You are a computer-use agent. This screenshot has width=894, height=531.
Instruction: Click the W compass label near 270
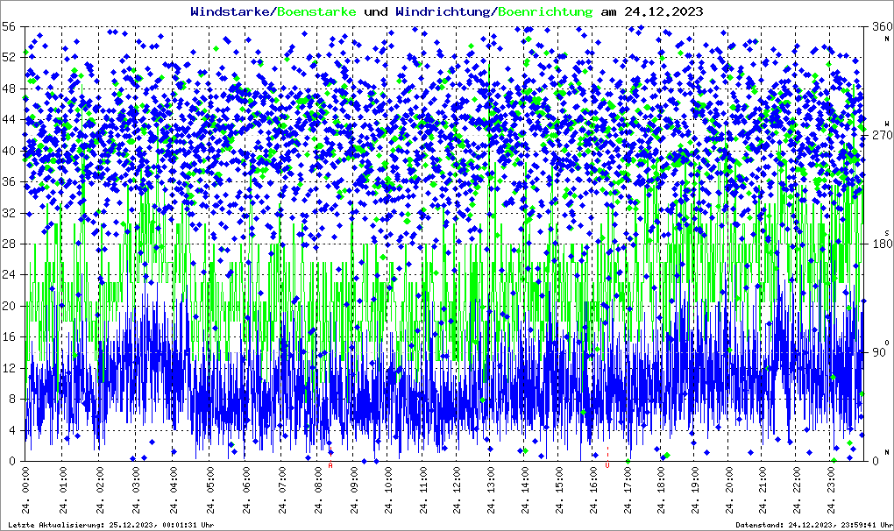point(887,124)
